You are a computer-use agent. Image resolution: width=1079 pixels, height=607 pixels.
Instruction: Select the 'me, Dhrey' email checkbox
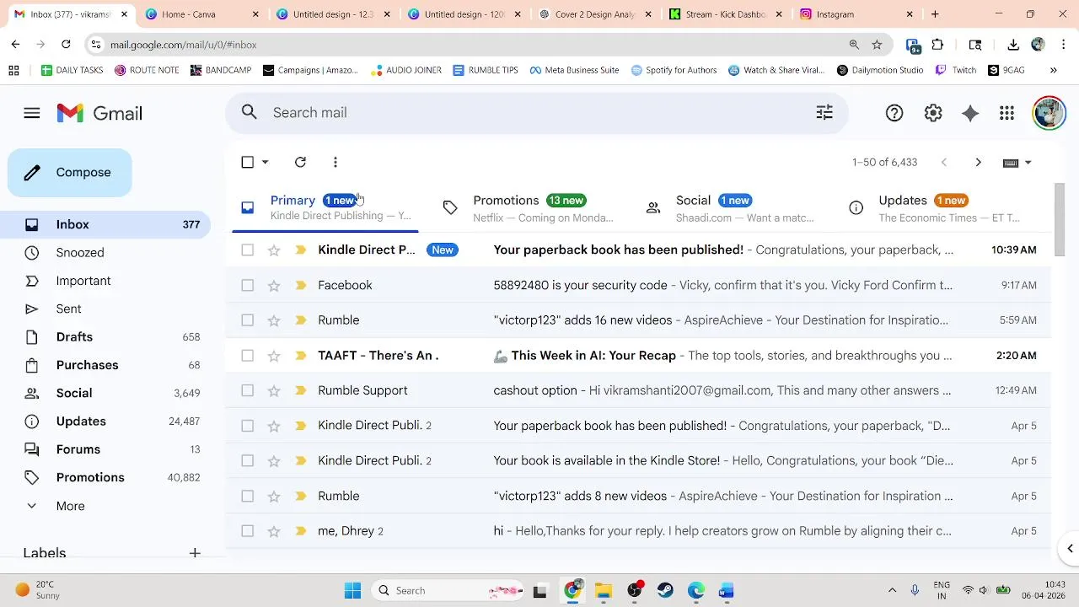tap(247, 531)
